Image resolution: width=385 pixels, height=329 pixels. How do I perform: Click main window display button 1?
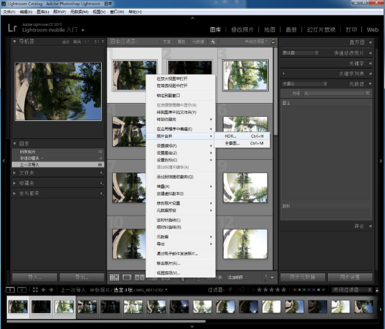tap(10, 290)
